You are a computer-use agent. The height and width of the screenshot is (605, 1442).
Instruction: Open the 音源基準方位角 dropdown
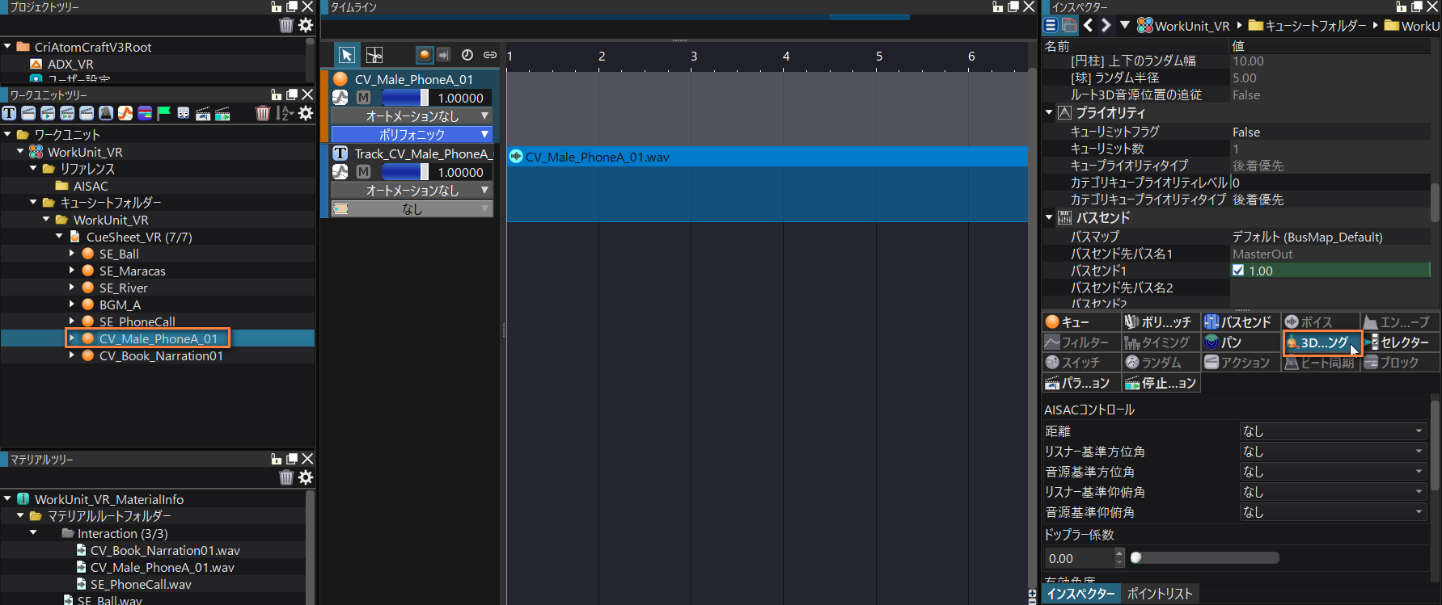coord(1334,471)
